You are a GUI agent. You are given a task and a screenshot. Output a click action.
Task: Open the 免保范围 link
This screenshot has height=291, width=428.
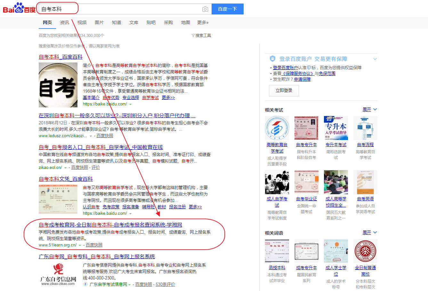click(x=327, y=73)
